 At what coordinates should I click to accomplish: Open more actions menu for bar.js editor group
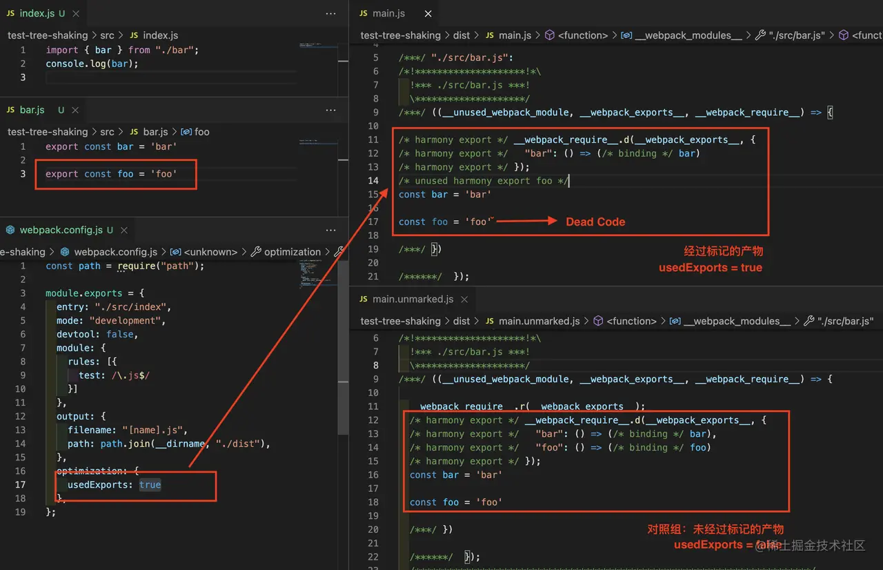331,110
